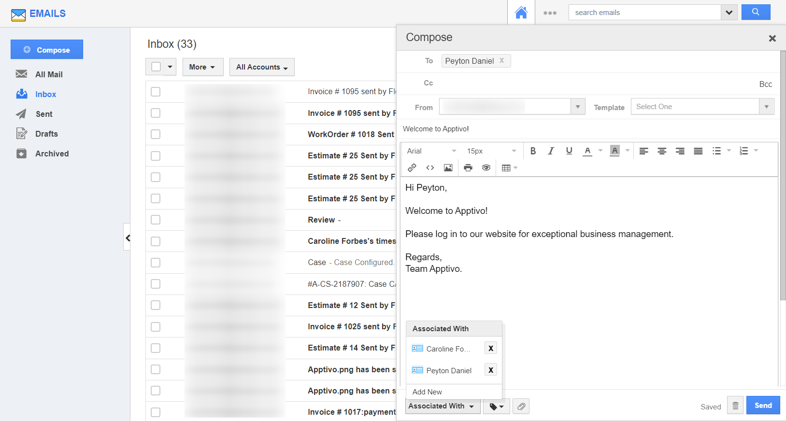Click the blue Compose button
This screenshot has width=786, height=421.
pyautogui.click(x=47, y=49)
